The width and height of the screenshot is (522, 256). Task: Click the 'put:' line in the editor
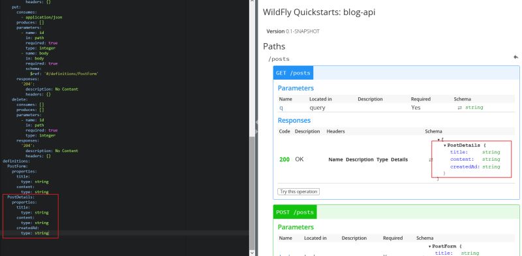pos(16,7)
